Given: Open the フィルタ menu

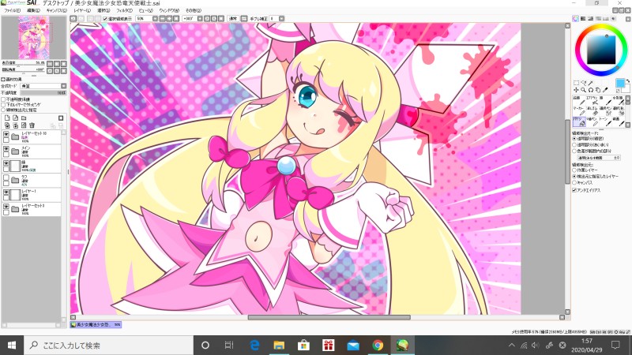Looking at the screenshot, I should click(x=124, y=10).
